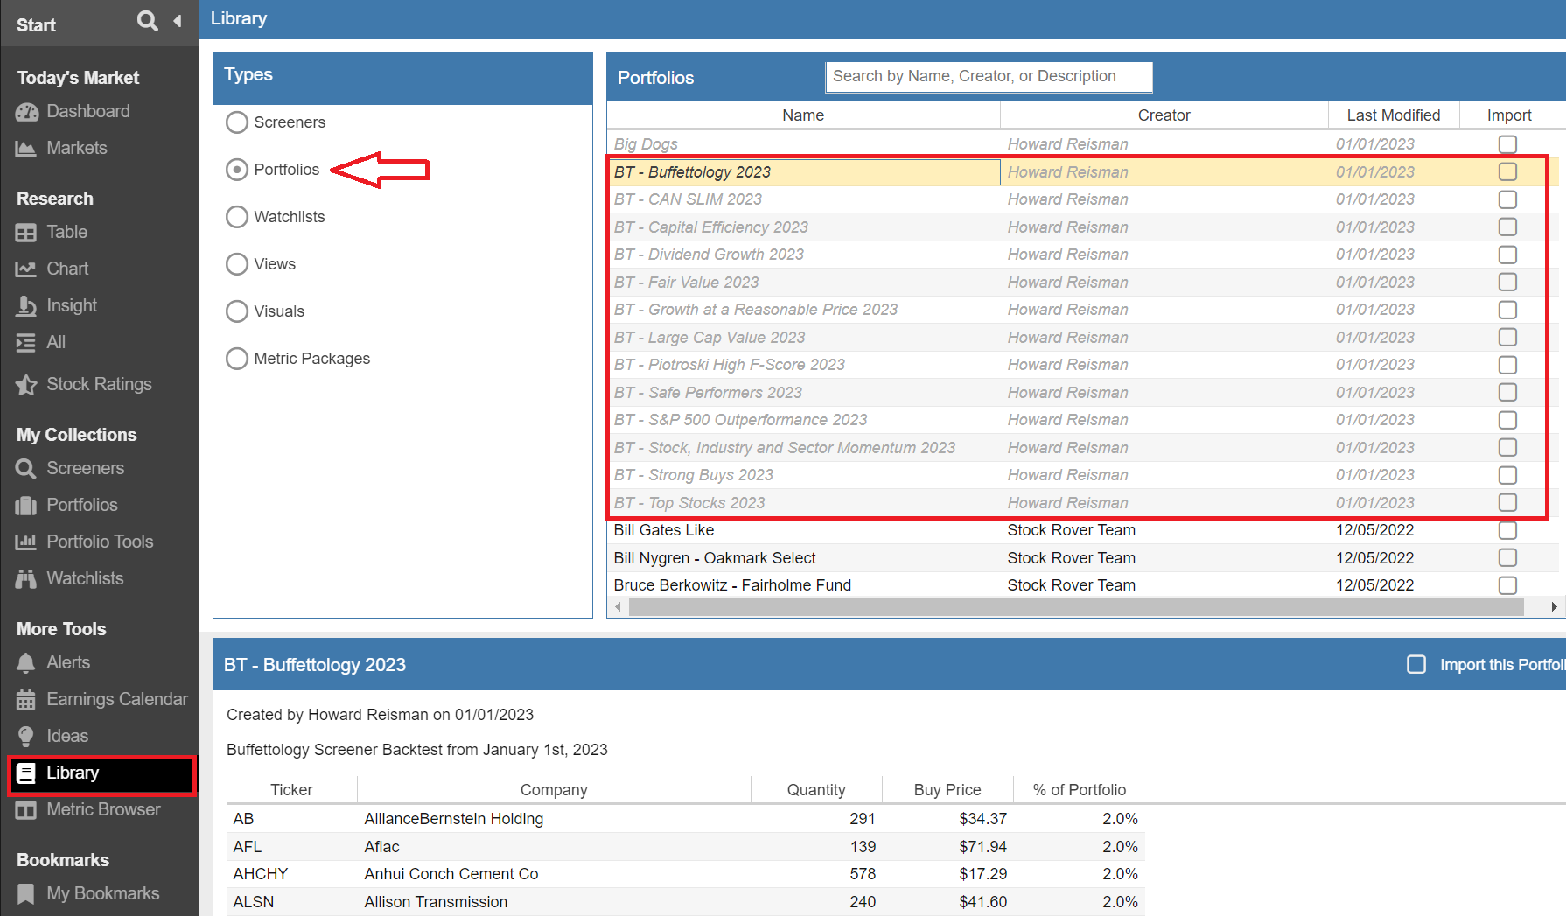The width and height of the screenshot is (1566, 916).
Task: Sort portfolios by the Name column header
Action: [803, 115]
